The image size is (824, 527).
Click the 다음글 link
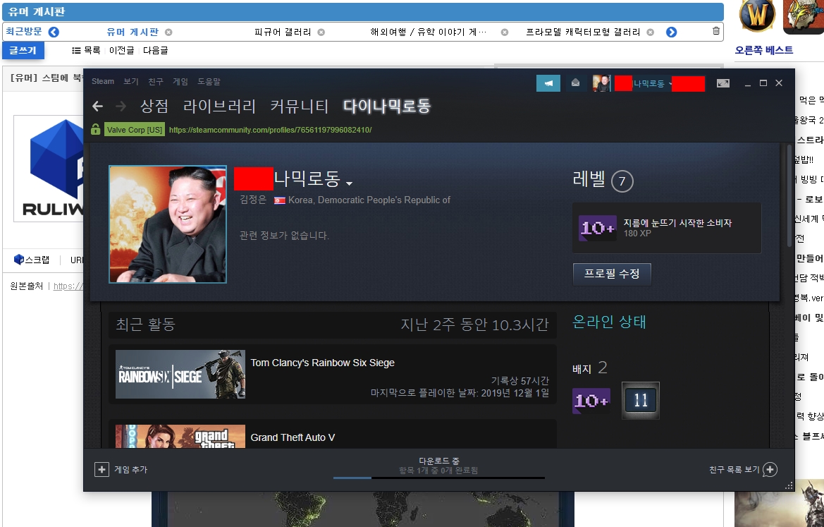click(x=156, y=51)
